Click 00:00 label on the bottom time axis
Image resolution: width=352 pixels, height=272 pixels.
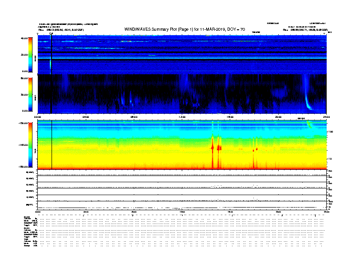tap(38, 212)
